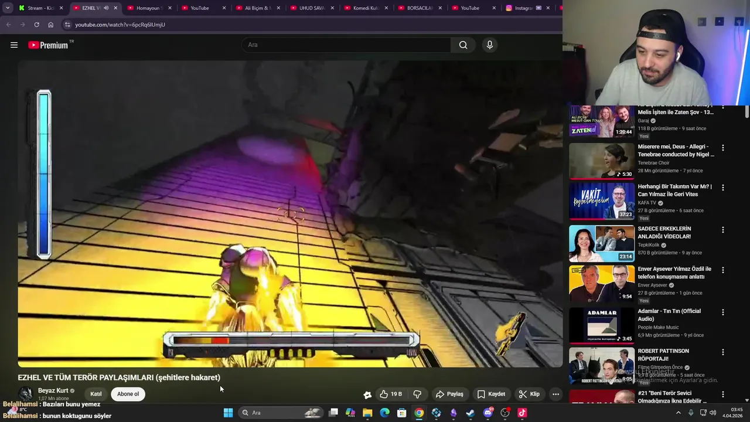Click the Chrome address bar URL
The width and height of the screenshot is (750, 422).
[x=120, y=25]
